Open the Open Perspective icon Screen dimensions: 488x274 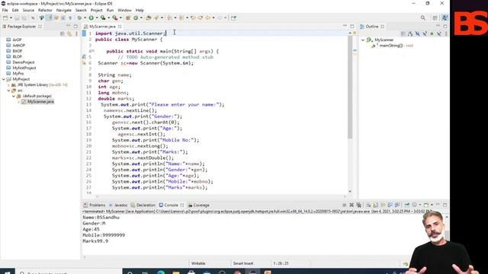pyautogui.click(x=435, y=18)
